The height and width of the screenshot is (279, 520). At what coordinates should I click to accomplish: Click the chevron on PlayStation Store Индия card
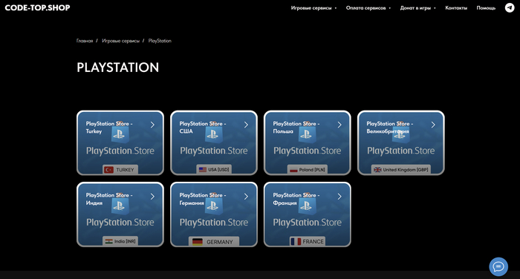(x=152, y=197)
